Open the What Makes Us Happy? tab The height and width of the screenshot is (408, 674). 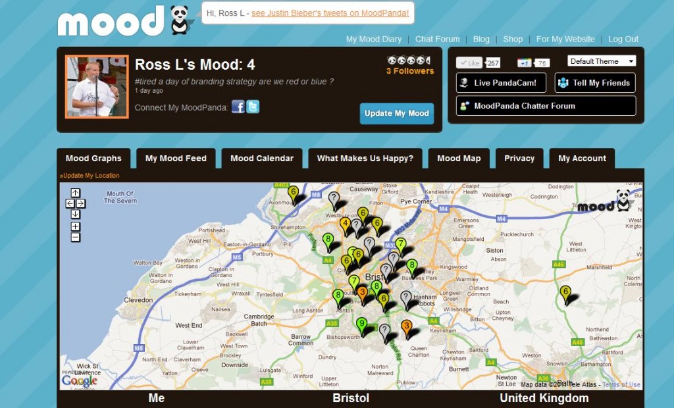365,158
